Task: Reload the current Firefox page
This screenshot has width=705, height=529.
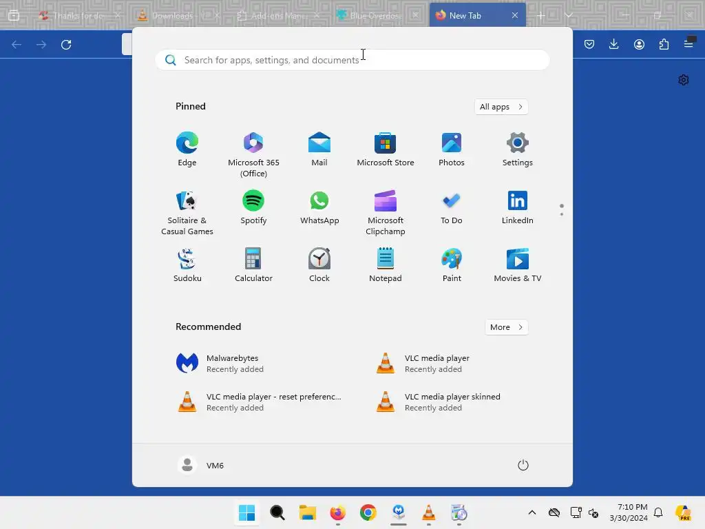Action: [x=66, y=45]
